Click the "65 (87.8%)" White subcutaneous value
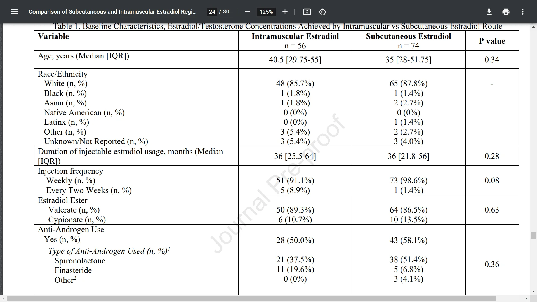This screenshot has width=537, height=302. [x=408, y=83]
